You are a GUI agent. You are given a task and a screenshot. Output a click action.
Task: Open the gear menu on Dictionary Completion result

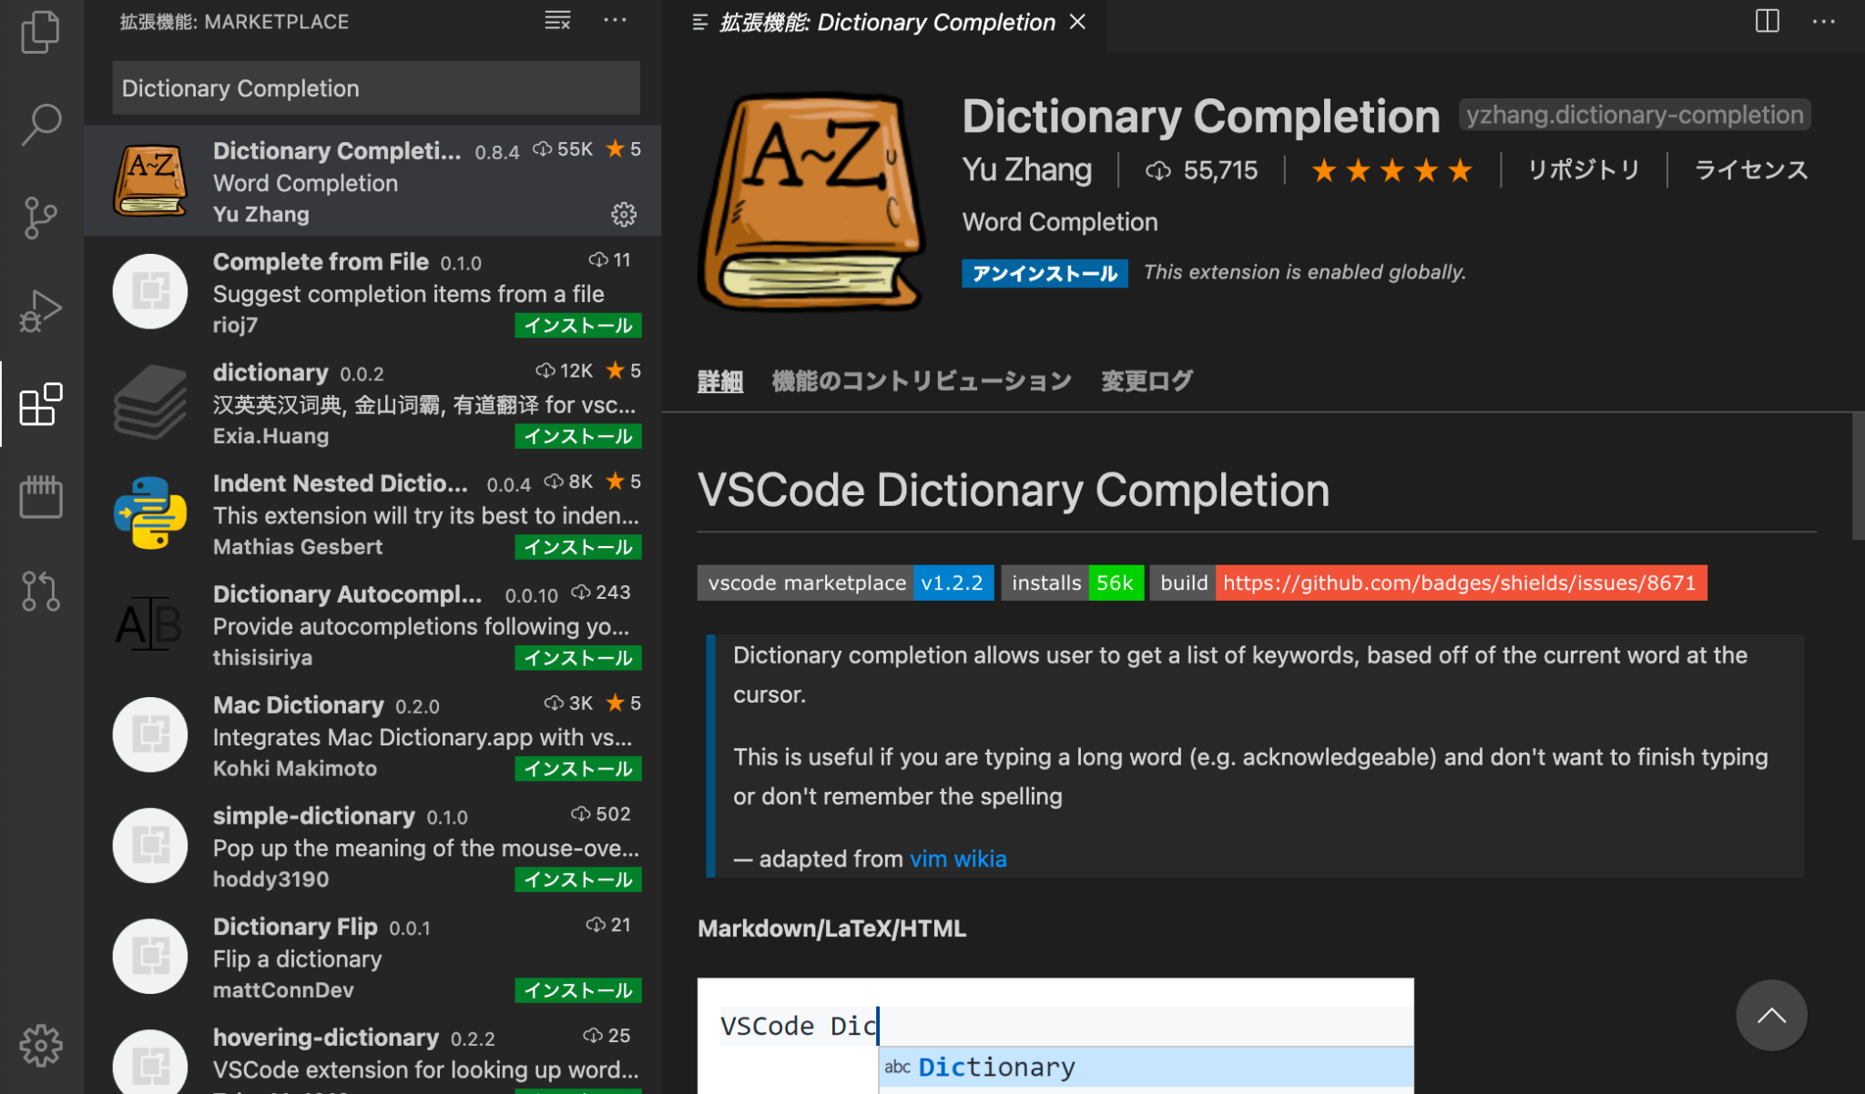[x=622, y=215]
